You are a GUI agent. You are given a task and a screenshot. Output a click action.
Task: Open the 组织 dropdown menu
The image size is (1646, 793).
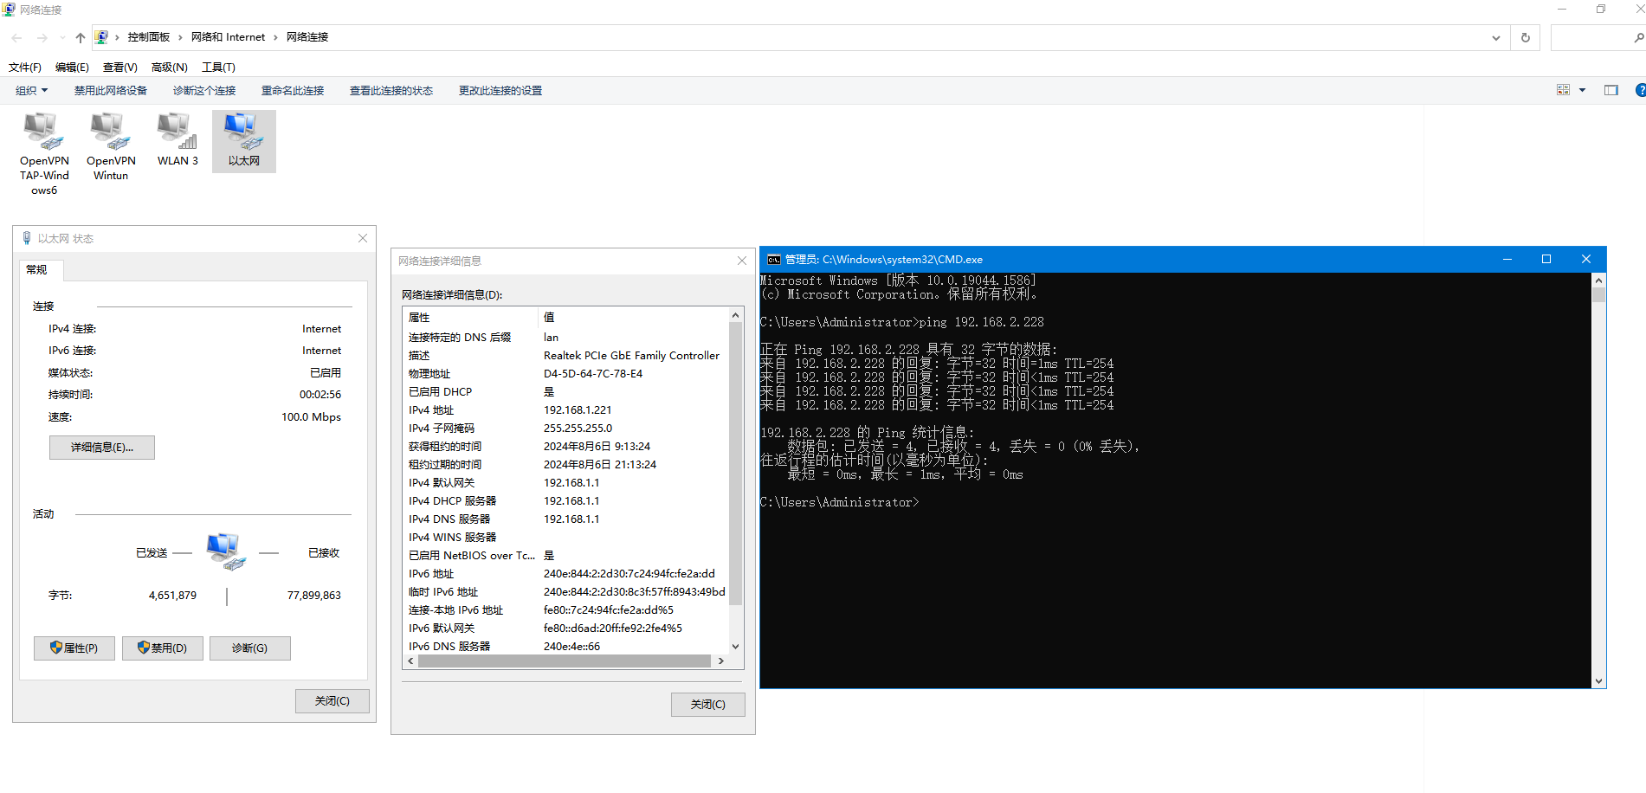pyautogui.click(x=31, y=90)
